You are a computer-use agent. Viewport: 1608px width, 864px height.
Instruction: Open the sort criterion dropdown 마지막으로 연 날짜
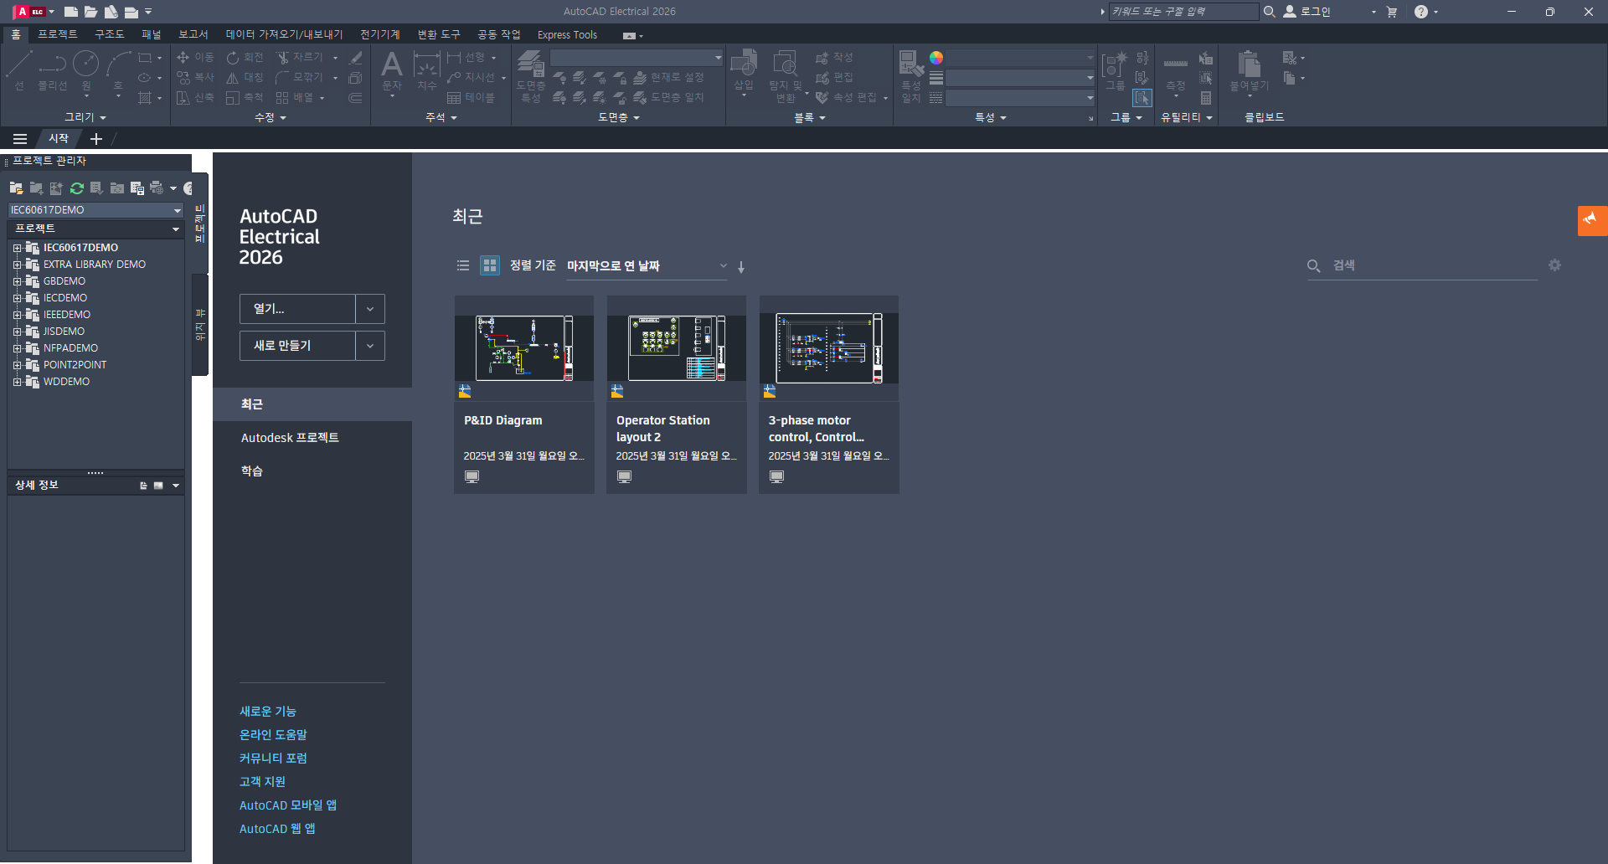point(647,266)
